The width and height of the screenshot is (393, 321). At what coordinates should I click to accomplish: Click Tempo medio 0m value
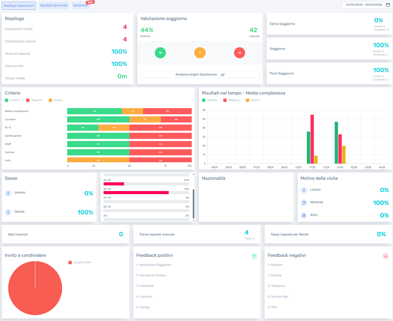point(122,76)
